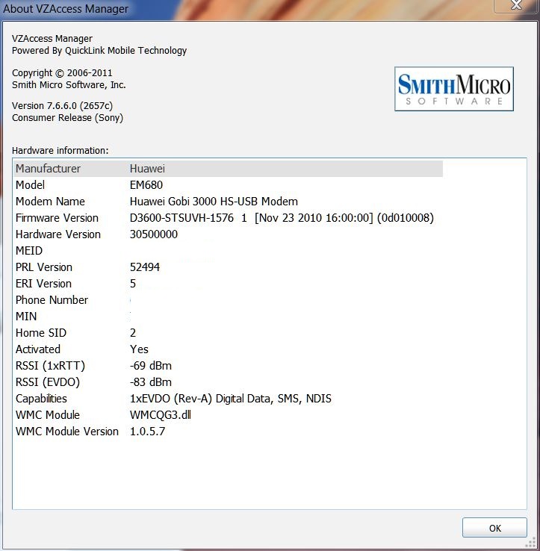Select the RSSI (1xRTT) label
The image size is (540, 551).
click(50, 366)
